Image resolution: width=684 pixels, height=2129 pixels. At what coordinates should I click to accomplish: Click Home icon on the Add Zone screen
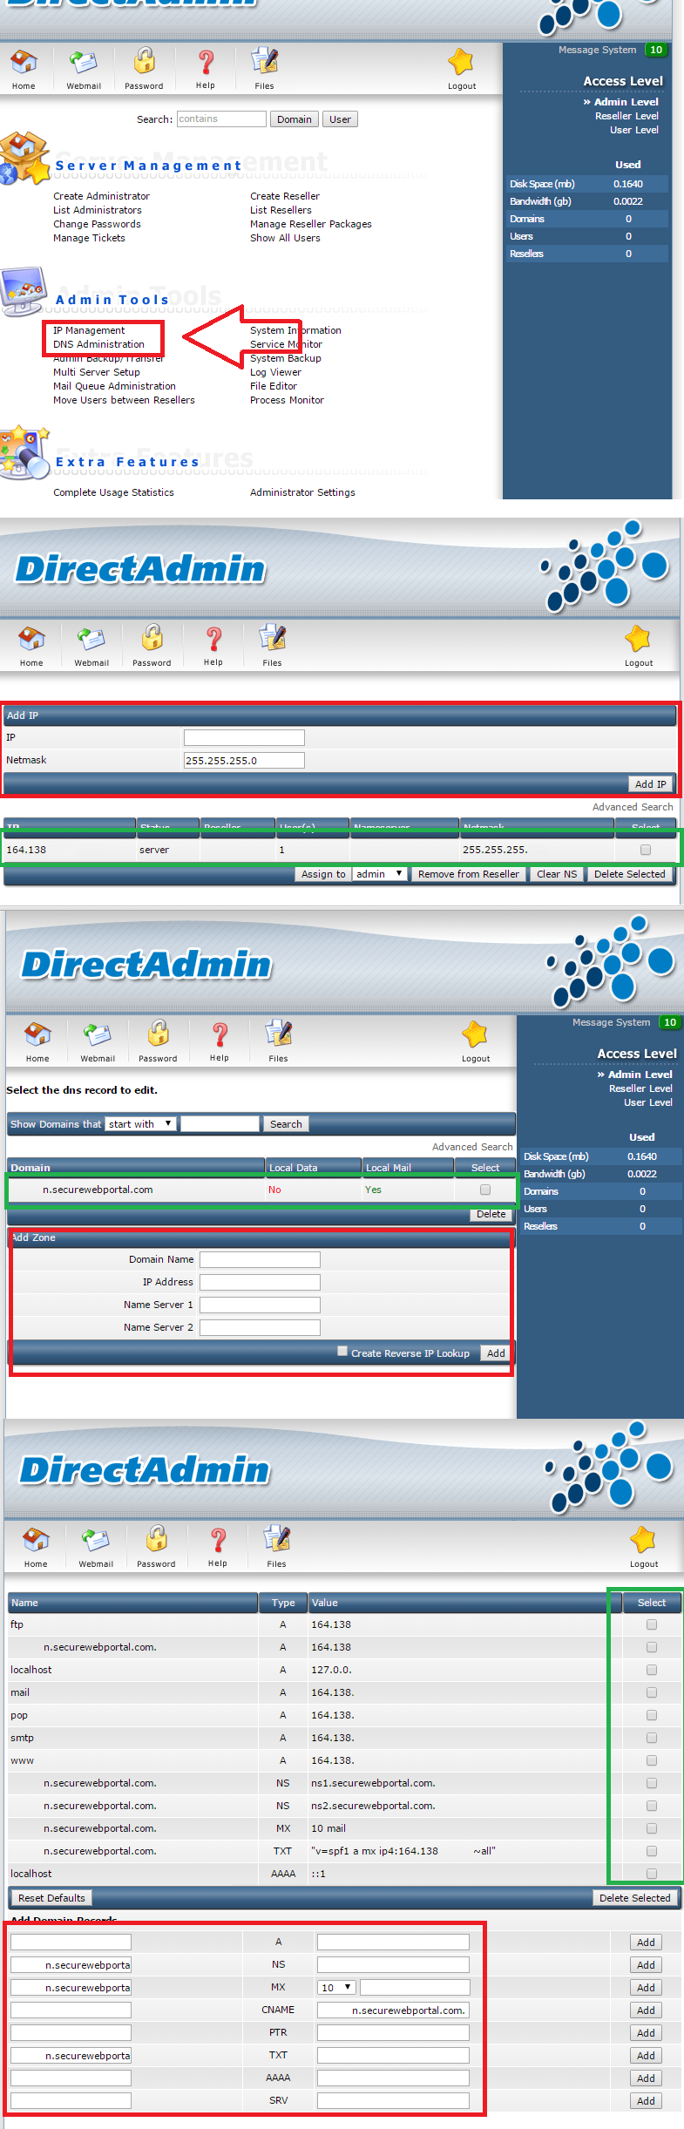tap(37, 1034)
